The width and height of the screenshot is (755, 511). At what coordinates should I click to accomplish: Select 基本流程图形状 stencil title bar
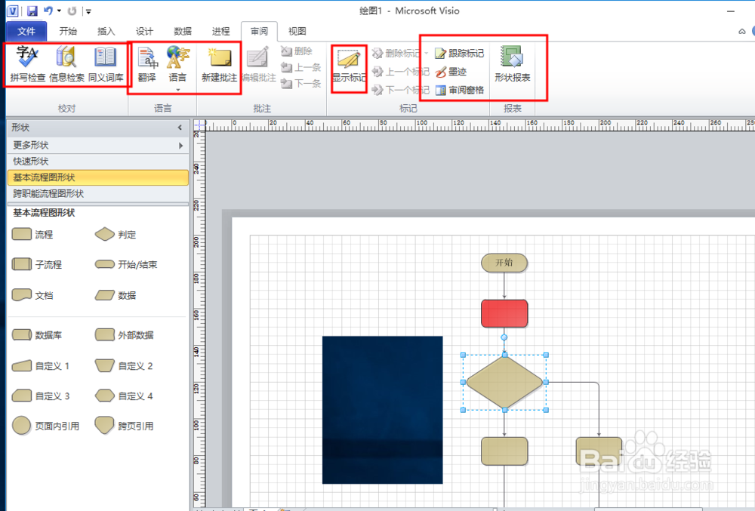point(97,177)
